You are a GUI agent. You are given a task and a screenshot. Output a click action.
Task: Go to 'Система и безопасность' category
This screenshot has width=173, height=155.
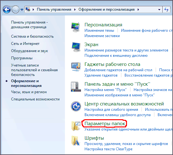32,36
